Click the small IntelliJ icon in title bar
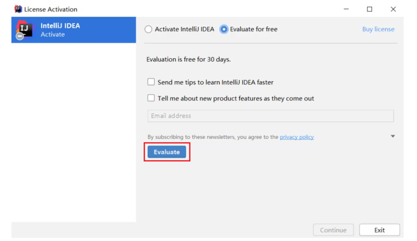Image resolution: width=417 pixels, height=241 pixels. click(18, 9)
